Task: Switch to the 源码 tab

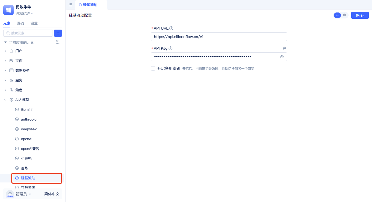Action: tap(20, 23)
